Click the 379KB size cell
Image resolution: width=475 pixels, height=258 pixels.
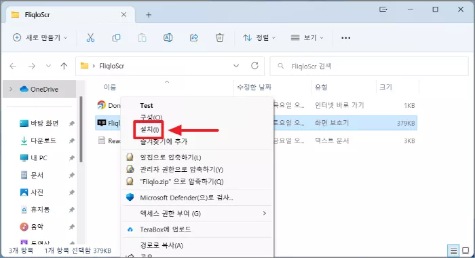[406, 124]
